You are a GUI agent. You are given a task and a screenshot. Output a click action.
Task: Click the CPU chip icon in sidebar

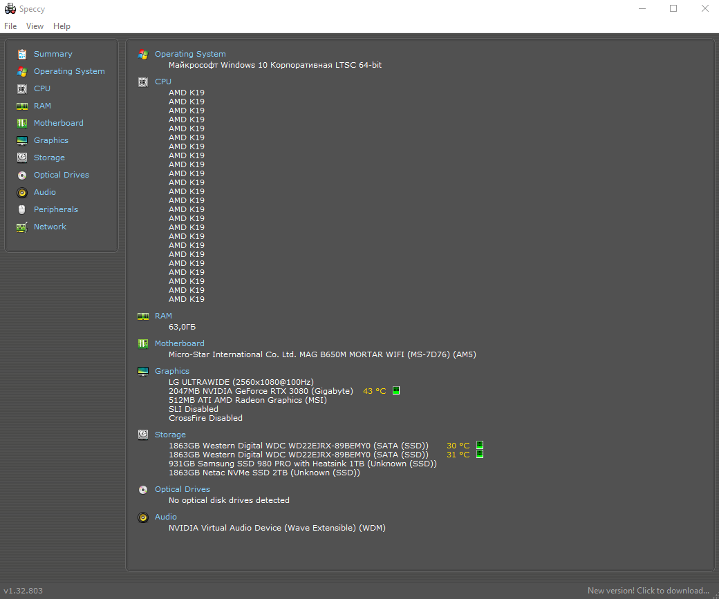click(22, 88)
